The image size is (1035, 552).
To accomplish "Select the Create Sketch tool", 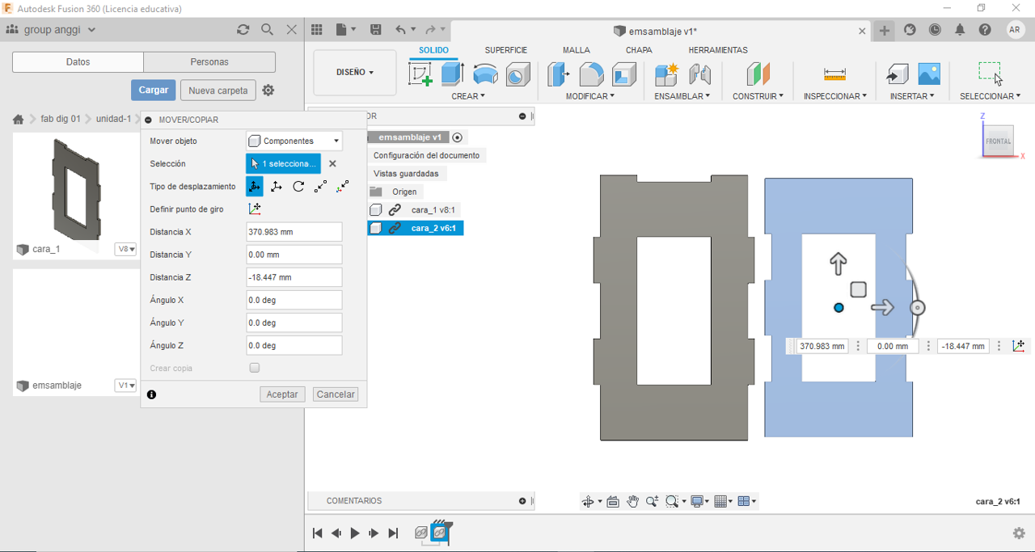I will [x=420, y=74].
